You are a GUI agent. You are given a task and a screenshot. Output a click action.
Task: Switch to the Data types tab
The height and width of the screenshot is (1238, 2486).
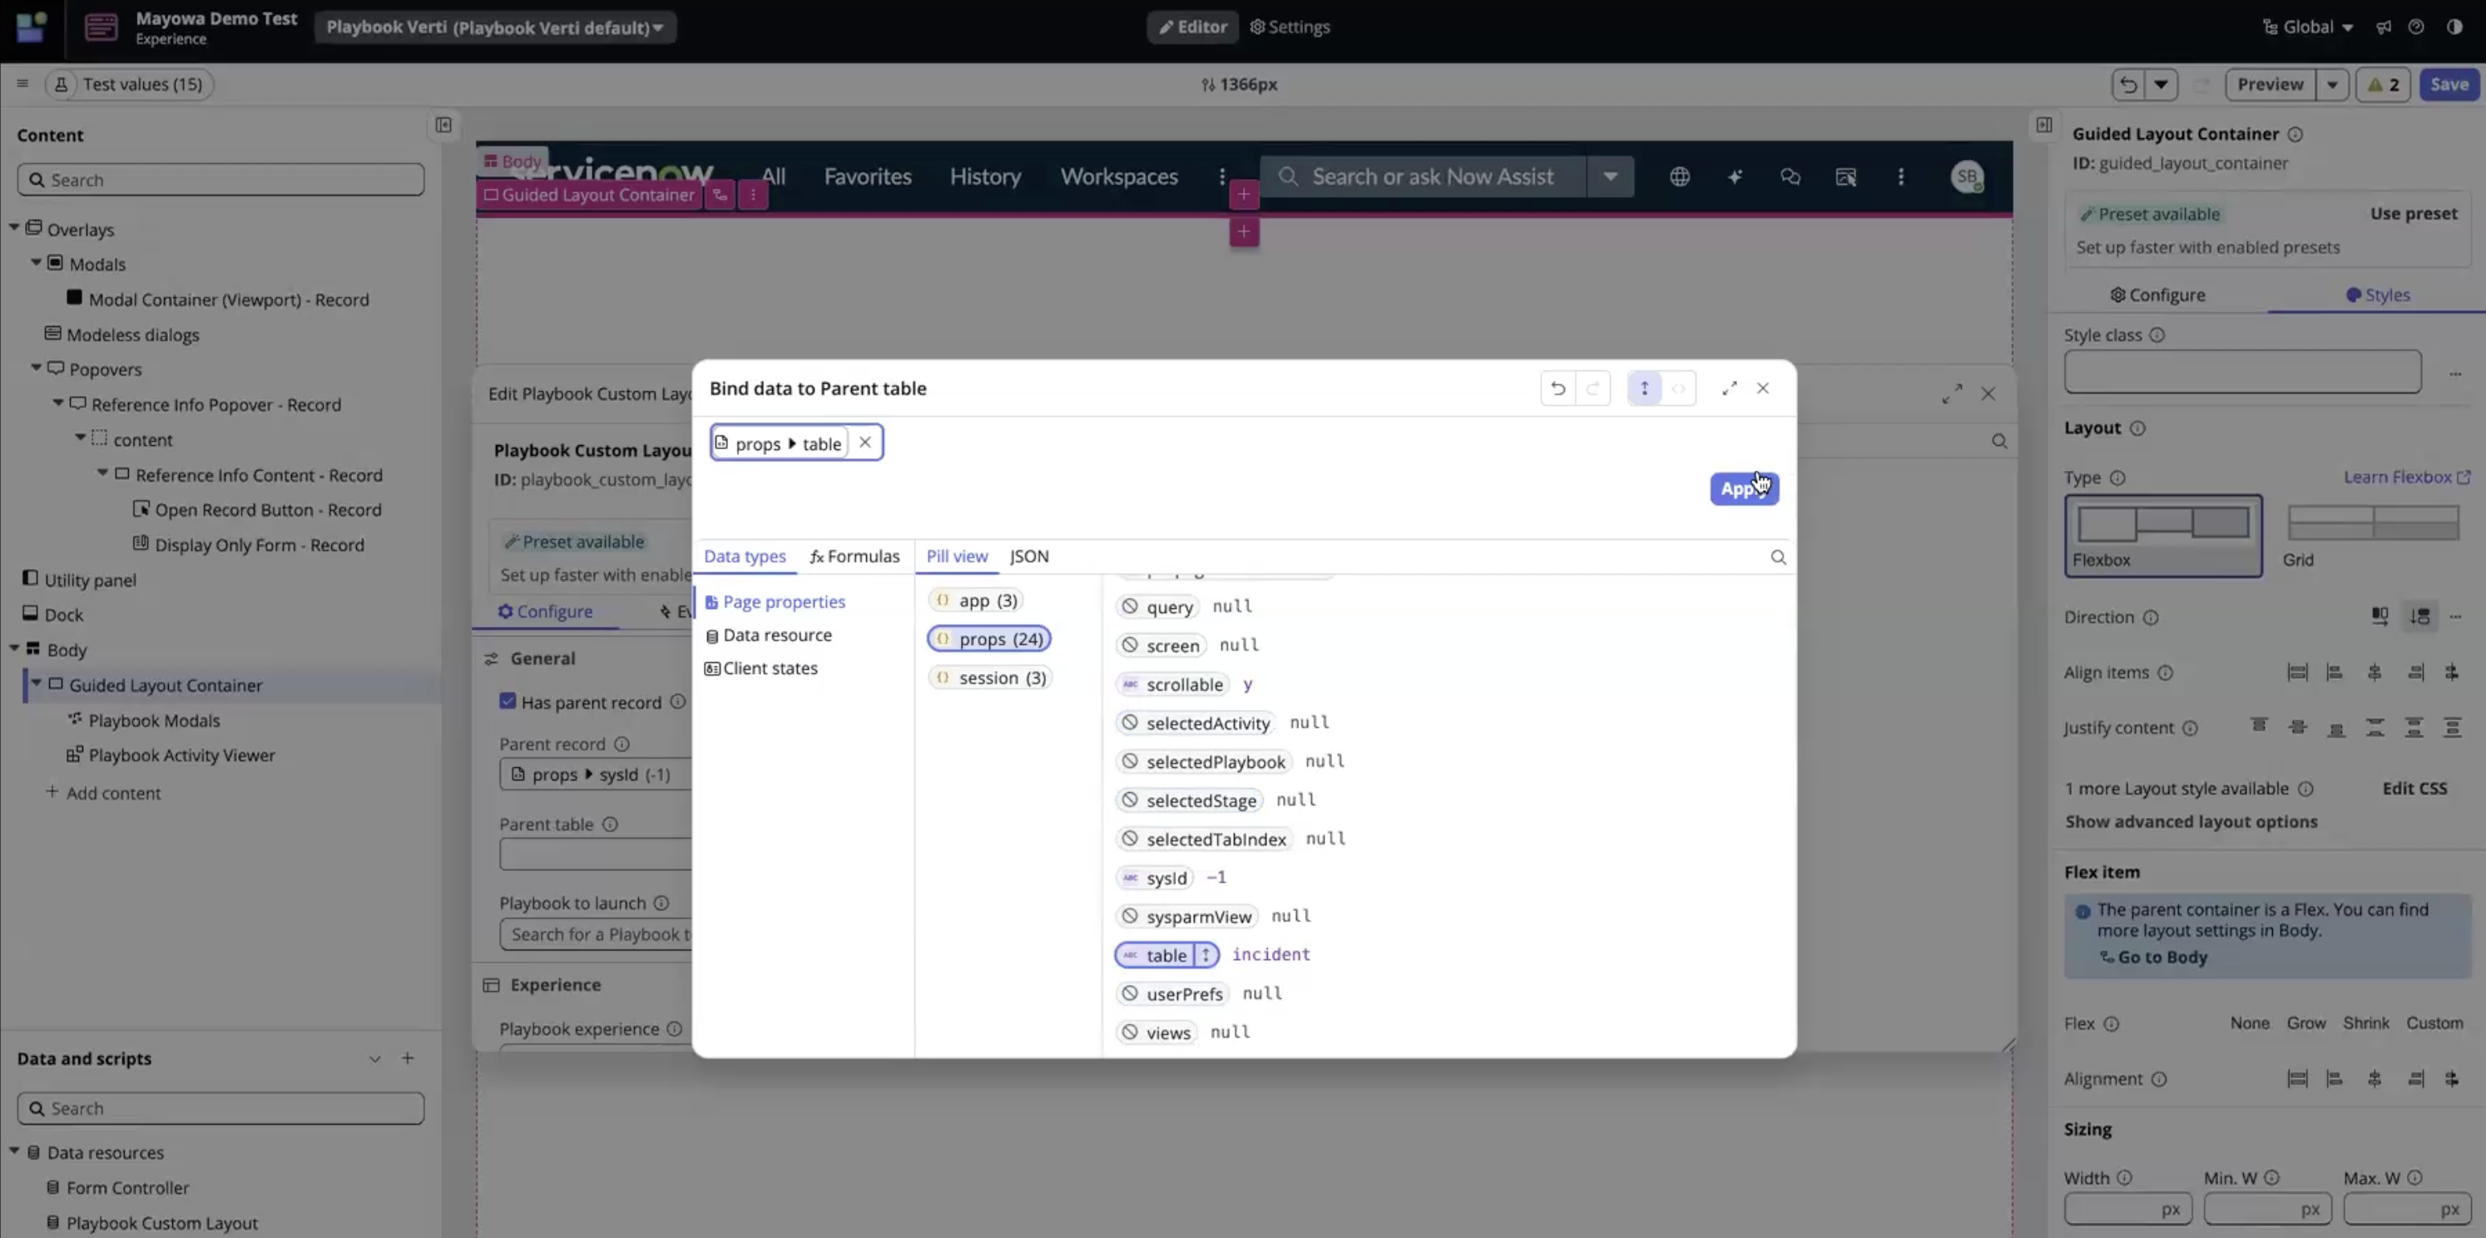pos(744,557)
